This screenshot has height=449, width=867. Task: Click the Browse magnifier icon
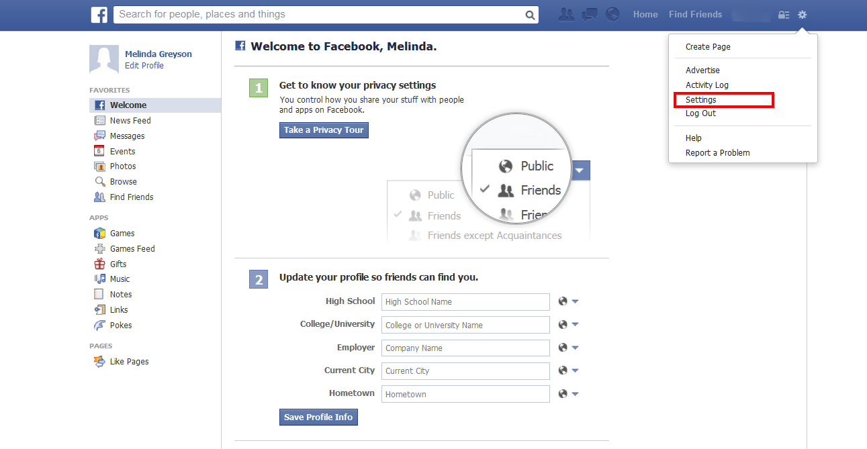100,182
